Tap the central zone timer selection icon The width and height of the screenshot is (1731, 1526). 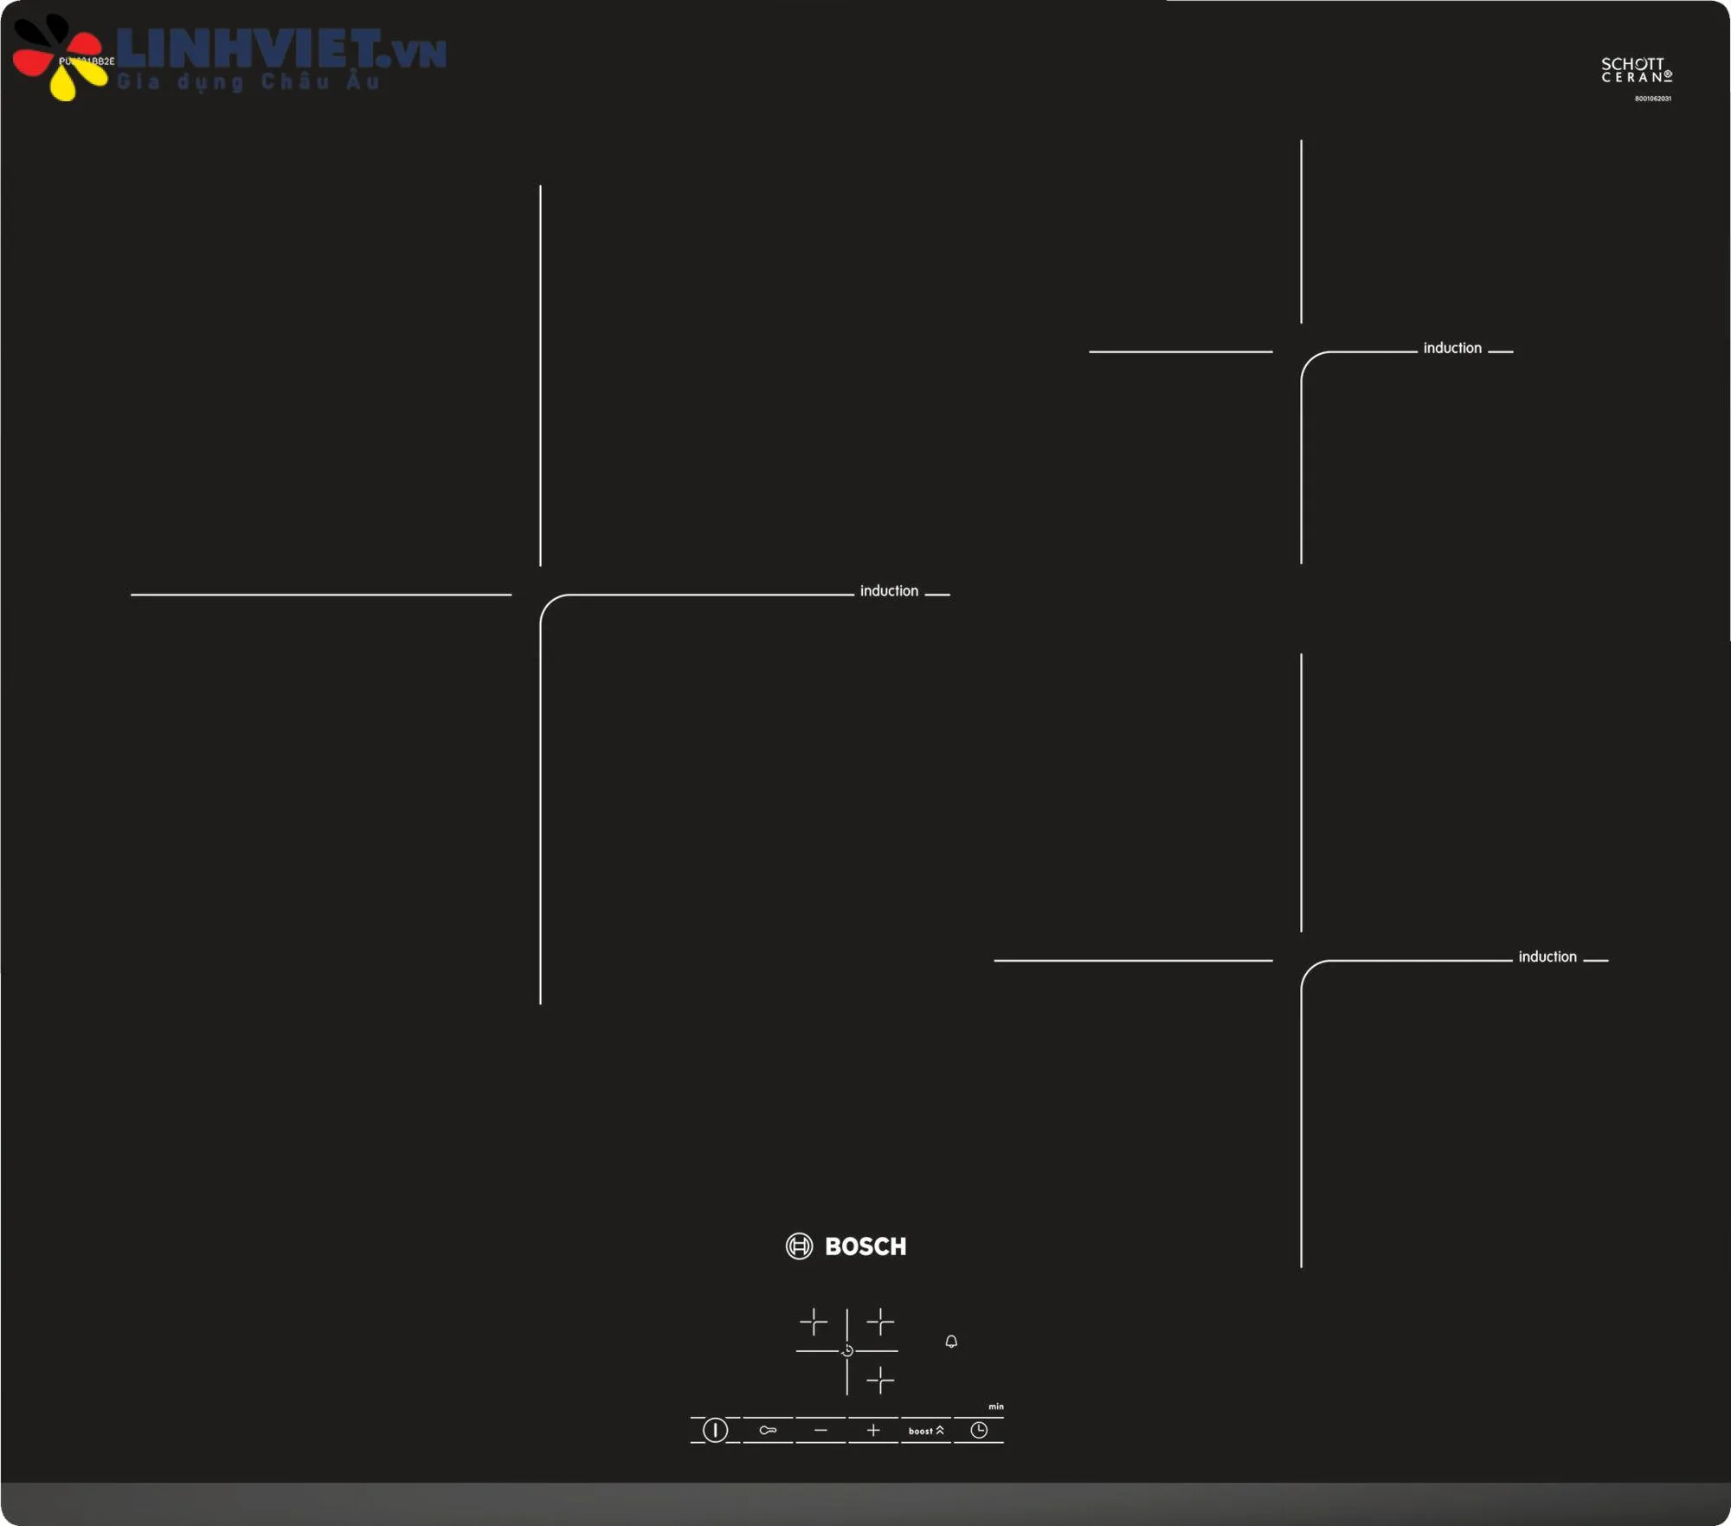[847, 1351]
